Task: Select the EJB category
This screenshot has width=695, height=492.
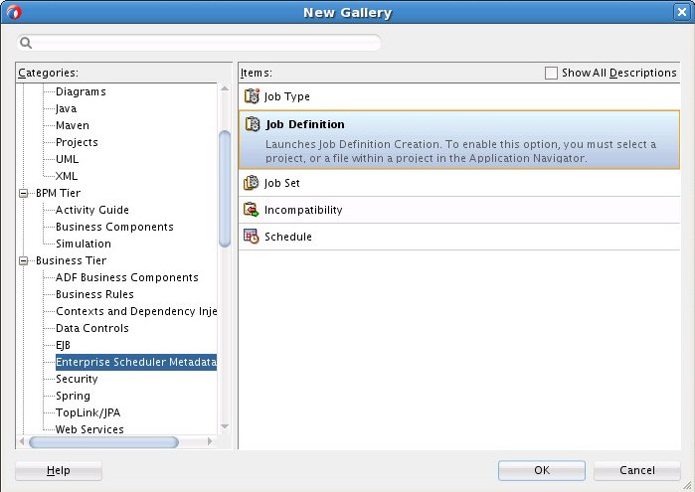Action: [x=63, y=345]
